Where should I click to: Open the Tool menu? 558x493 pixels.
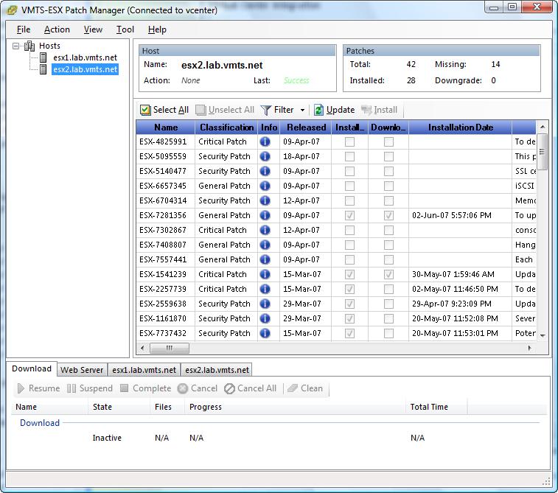[125, 29]
